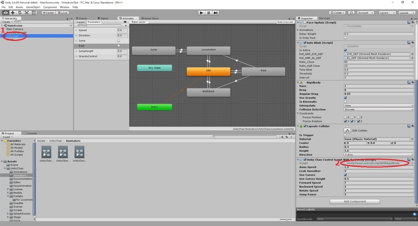
Task: Click the first UnityChan animator controller asset
Action: 46,154
